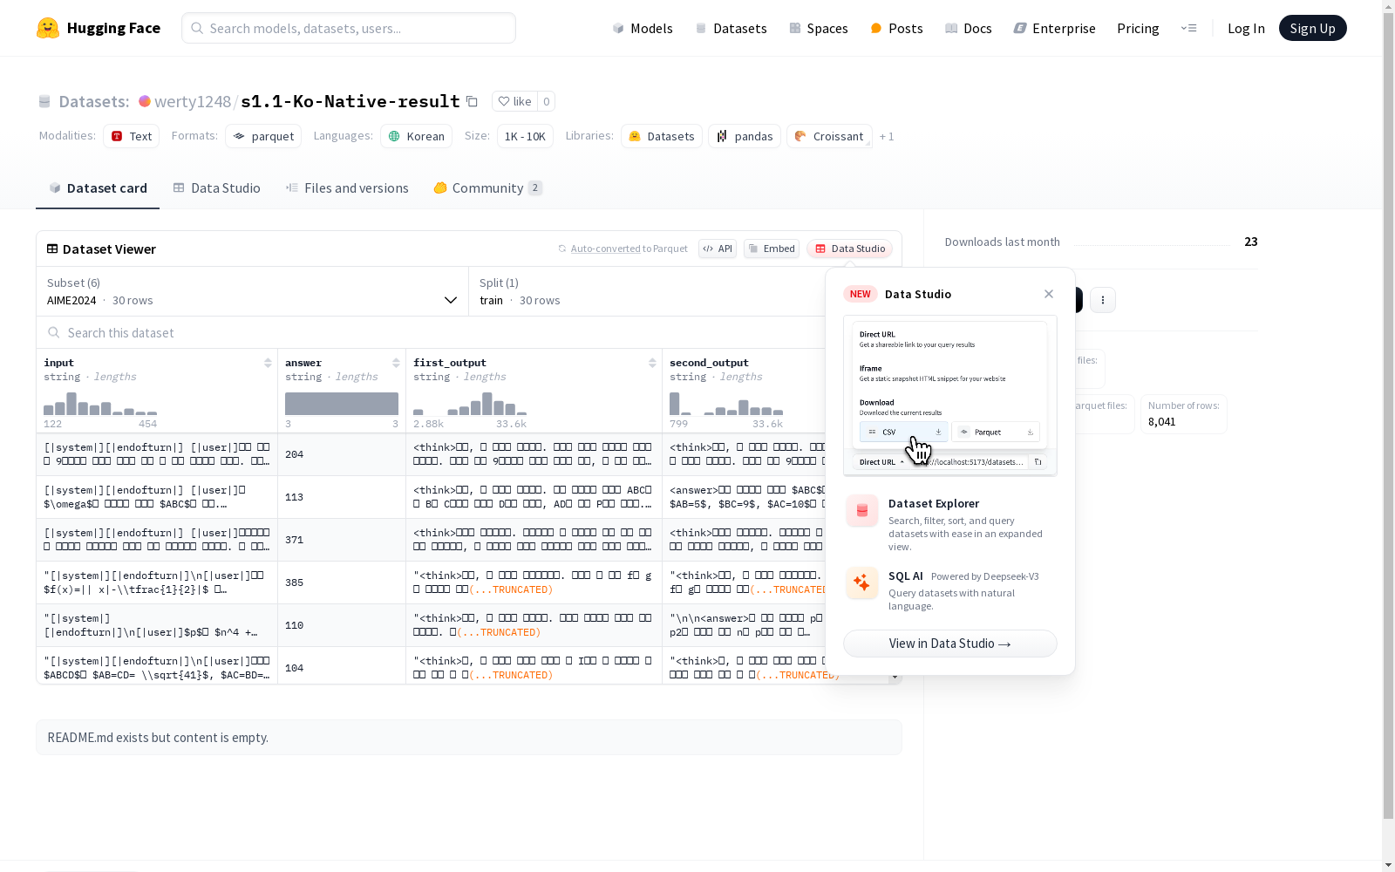Click the answer cell showing 204
The height and width of the screenshot is (872, 1395).
342,454
